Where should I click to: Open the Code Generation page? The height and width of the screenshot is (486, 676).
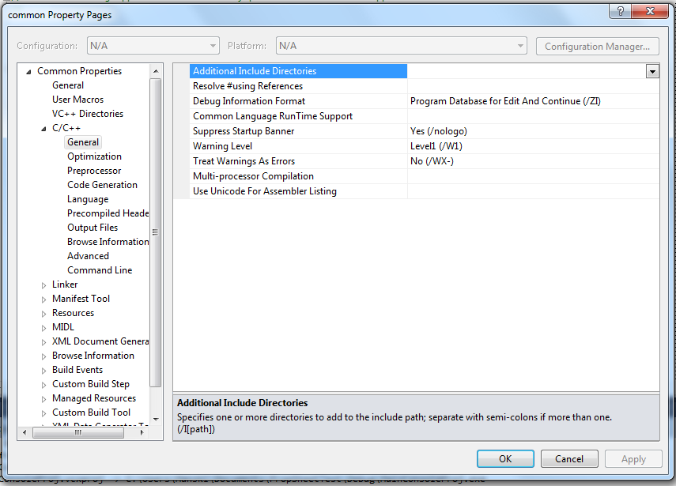click(x=102, y=185)
